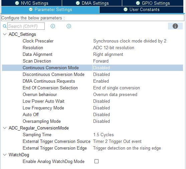Select the DMA Continuous Requests Enabled value

pos(101,81)
